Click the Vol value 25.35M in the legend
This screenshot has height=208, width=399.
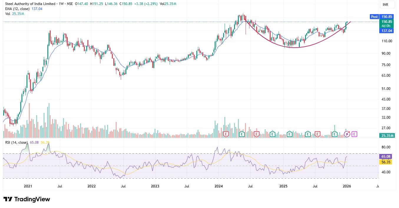coord(18,14)
